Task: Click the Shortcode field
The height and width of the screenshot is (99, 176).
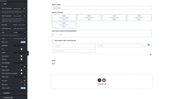Action: click(19, 25)
